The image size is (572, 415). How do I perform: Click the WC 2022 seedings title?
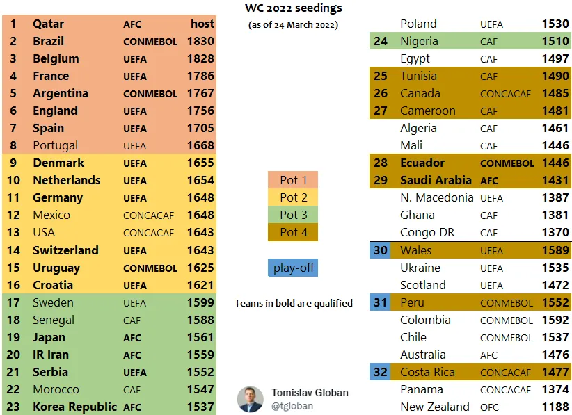(293, 8)
